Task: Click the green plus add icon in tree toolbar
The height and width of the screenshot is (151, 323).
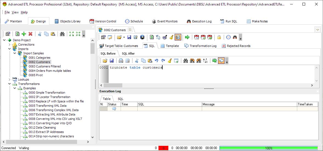Action: pyautogui.click(x=24, y=34)
